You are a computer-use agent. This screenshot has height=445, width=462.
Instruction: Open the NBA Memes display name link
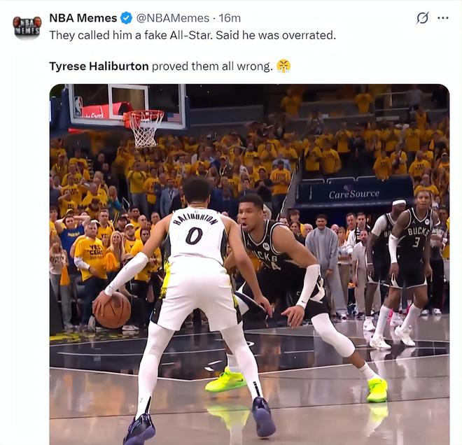tap(83, 18)
